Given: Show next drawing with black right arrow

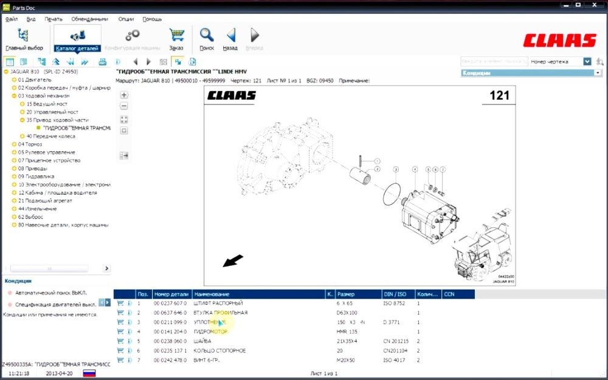Looking at the screenshot, I should coord(148,61).
